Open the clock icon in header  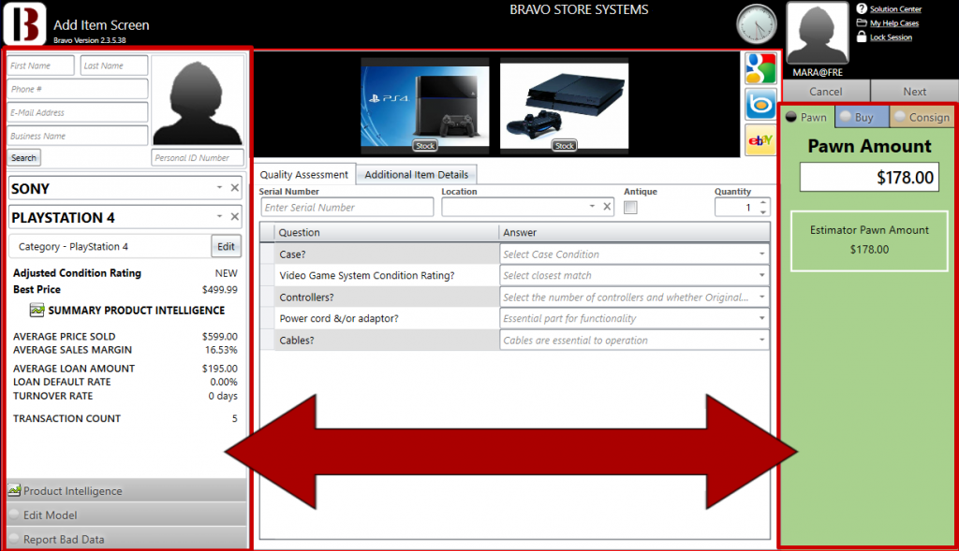757,23
